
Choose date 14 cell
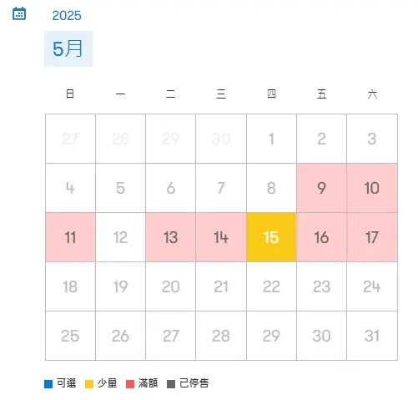[221, 237]
